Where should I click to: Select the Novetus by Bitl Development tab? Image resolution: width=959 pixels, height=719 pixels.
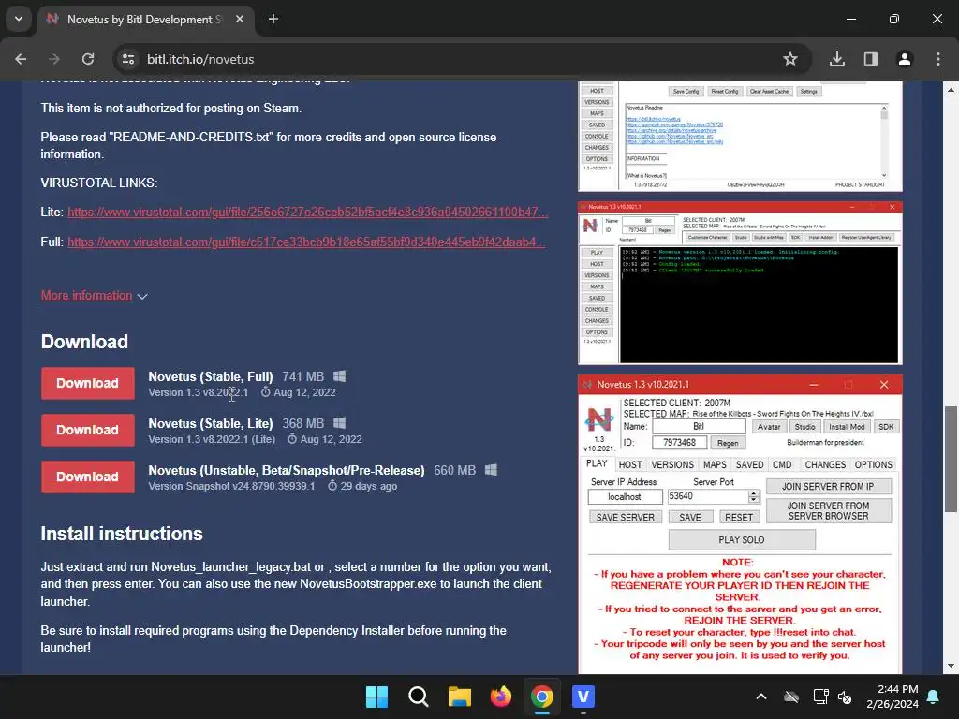145,20
